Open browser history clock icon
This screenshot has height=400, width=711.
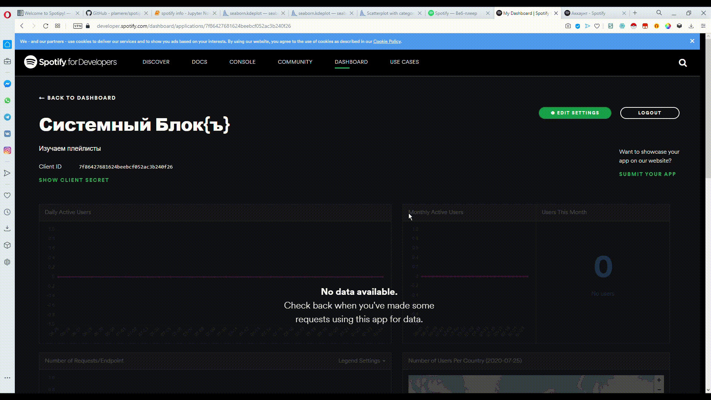pos(7,212)
